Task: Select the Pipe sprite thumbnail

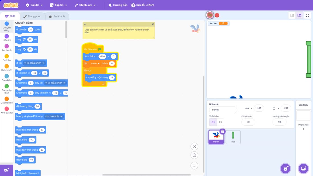Action: click(233, 137)
